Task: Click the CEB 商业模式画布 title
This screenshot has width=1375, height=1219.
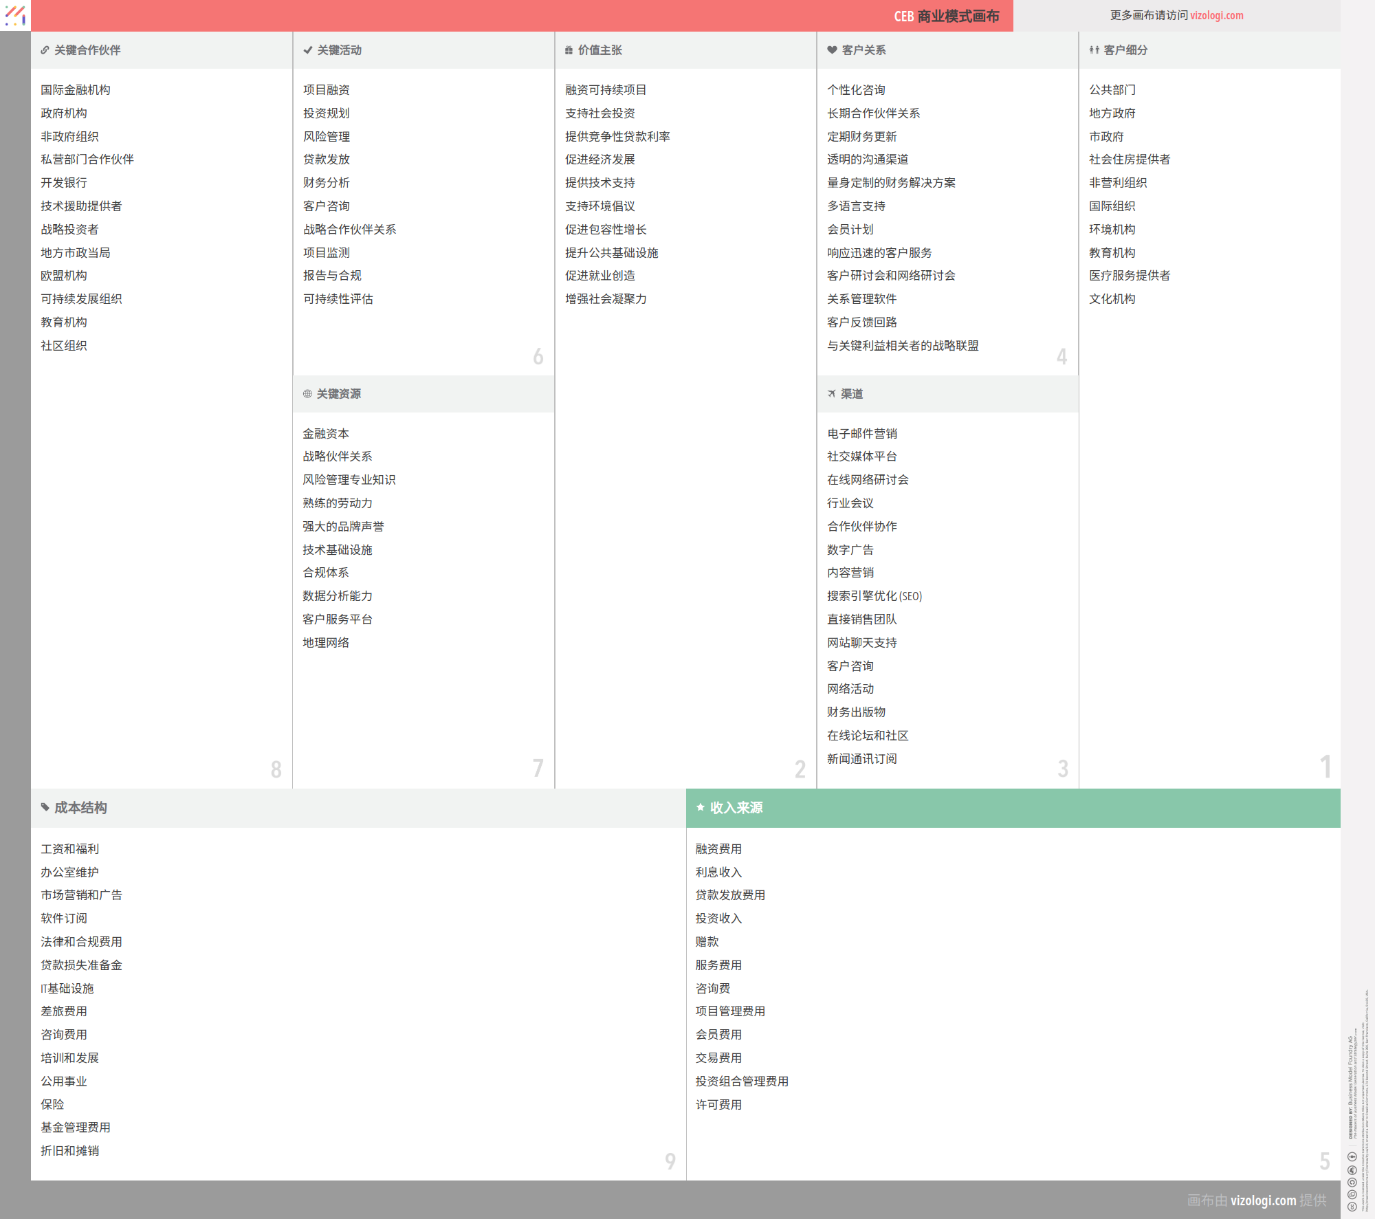Action: click(x=946, y=16)
